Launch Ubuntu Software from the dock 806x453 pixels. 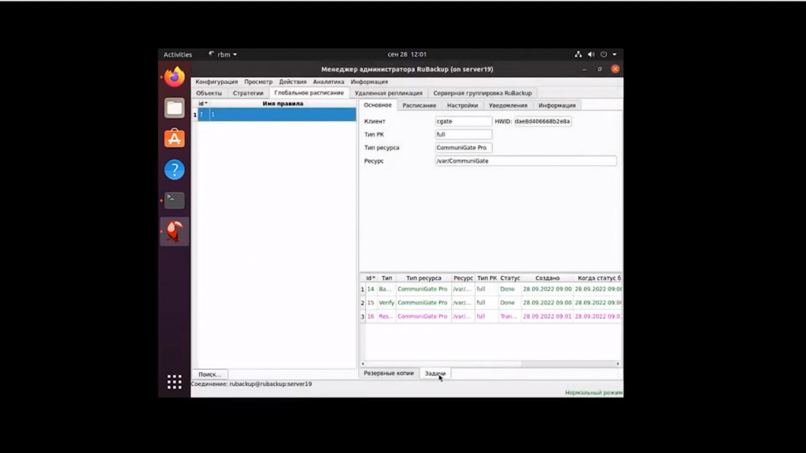click(174, 138)
